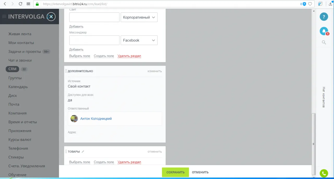
Task: Close the slider with the X icon
Action: 51,17
